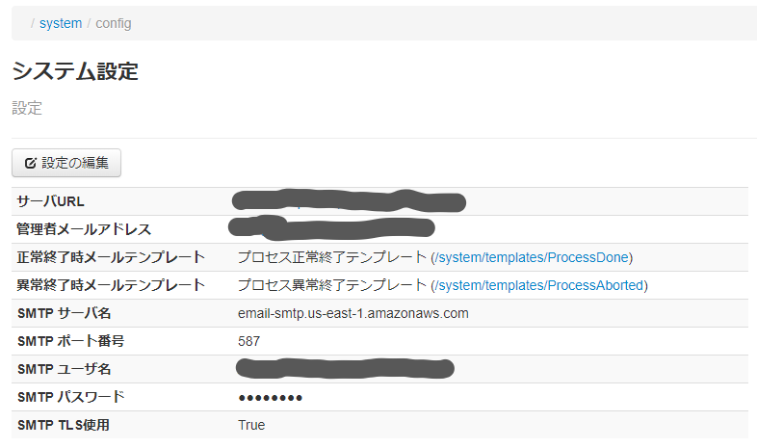Click the SMTP TLS使用 True value
The height and width of the screenshot is (448, 757).
click(251, 425)
